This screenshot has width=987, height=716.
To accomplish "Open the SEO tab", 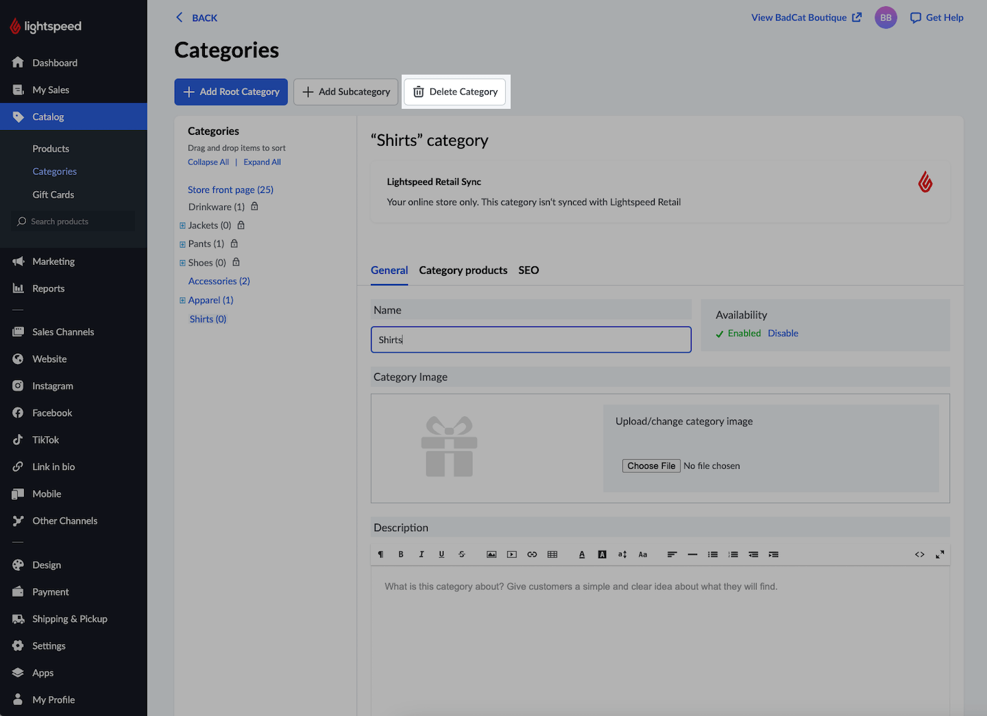I will (528, 270).
